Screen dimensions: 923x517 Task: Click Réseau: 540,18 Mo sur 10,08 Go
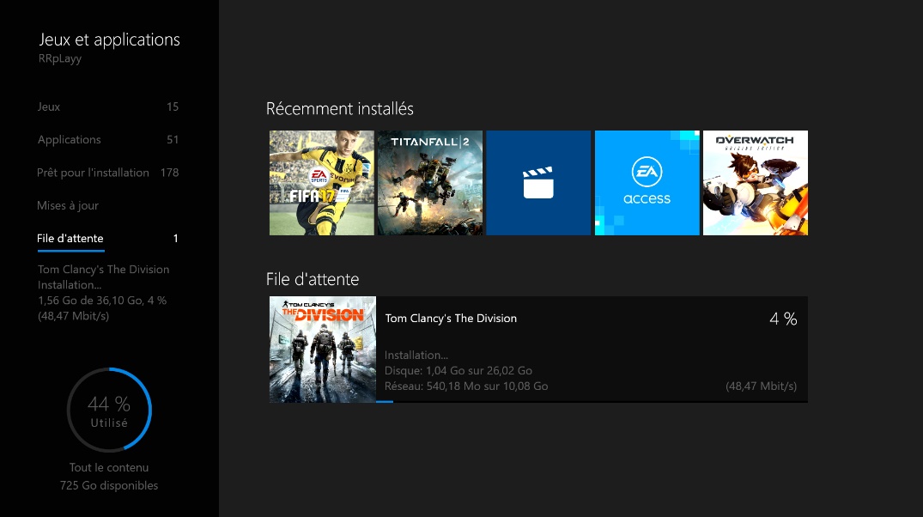(466, 386)
